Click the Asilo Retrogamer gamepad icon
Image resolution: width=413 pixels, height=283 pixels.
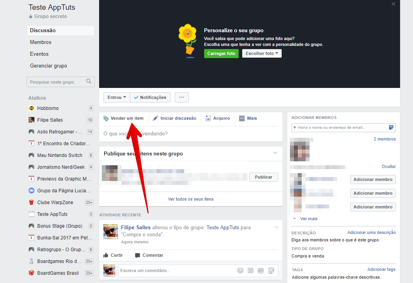pyautogui.click(x=31, y=131)
